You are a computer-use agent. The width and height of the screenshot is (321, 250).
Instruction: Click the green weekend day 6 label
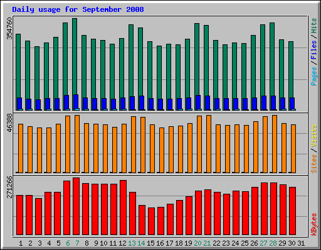click(68, 243)
